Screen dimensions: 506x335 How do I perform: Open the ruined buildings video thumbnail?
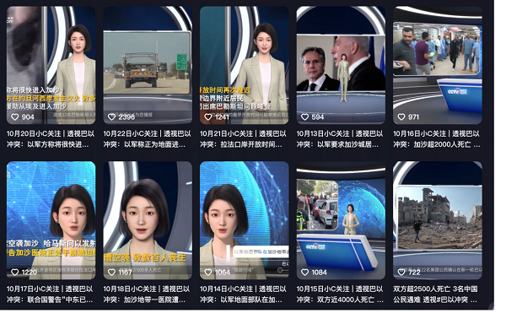tap(437, 220)
